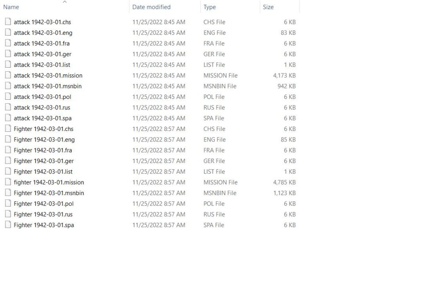
Task: Select file icon of Fighter 1942-03-01.ger
Action: (8, 160)
